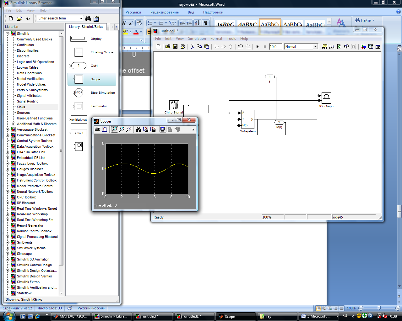The height and width of the screenshot is (321, 402).
Task: Stop simulation button in untitled1
Action: [265, 46]
